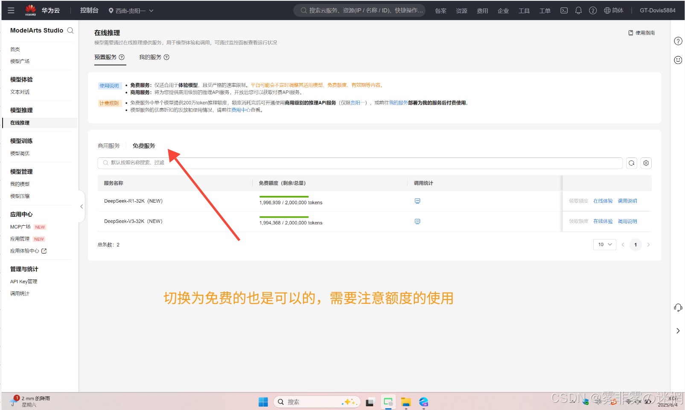Image resolution: width=685 pixels, height=410 pixels.
Task: Open 我的模型 in the sidebar
Action: coord(20,184)
